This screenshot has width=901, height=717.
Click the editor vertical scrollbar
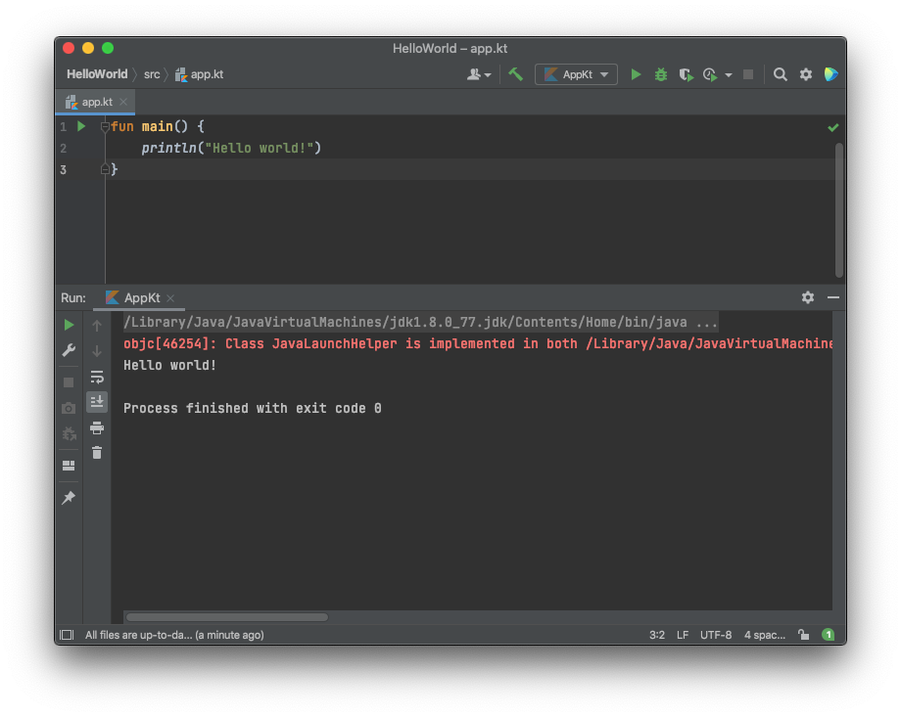839,209
